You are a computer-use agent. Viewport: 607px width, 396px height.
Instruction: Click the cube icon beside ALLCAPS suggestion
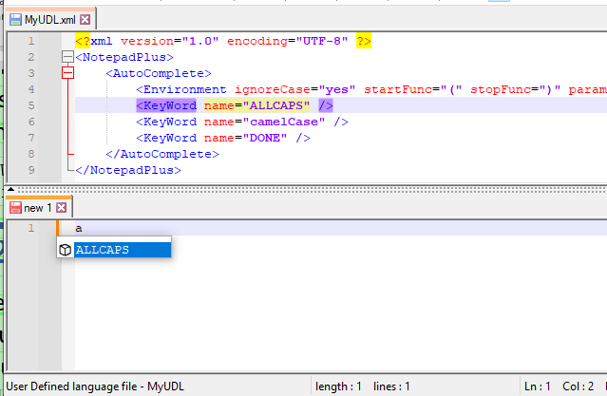coord(65,250)
